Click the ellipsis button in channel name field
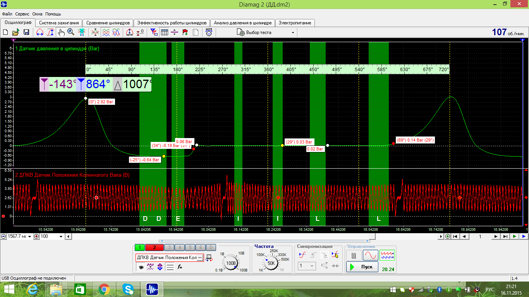This screenshot has width=529, height=297. [200, 258]
